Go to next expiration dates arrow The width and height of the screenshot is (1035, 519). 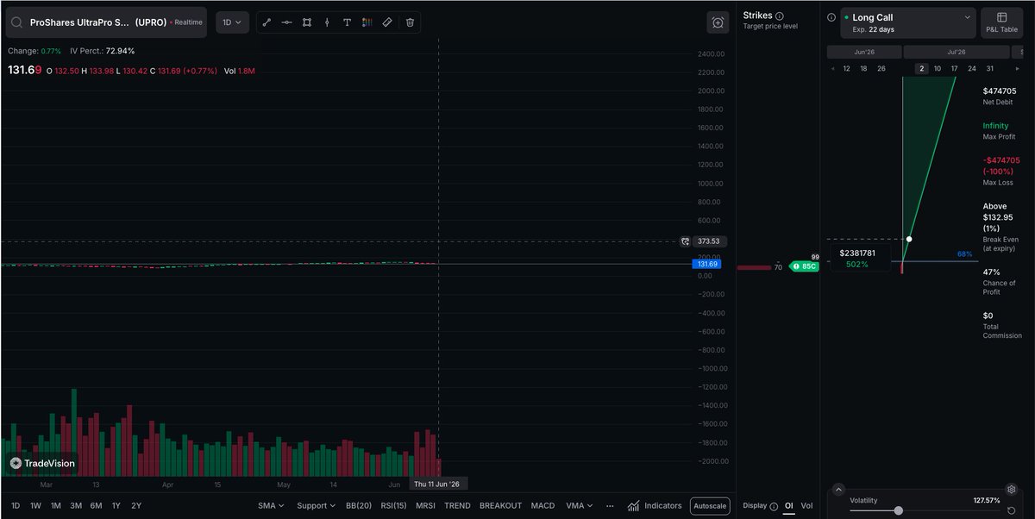[x=1019, y=68]
